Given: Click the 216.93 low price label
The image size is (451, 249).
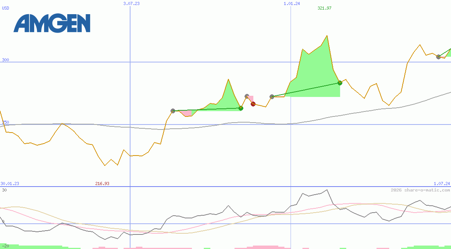Looking at the screenshot, I should (102, 183).
